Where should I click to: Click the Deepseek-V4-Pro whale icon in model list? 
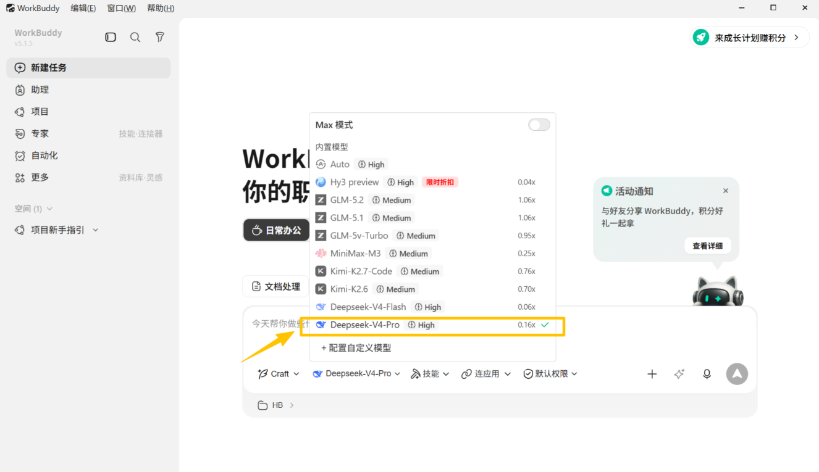[x=321, y=325]
